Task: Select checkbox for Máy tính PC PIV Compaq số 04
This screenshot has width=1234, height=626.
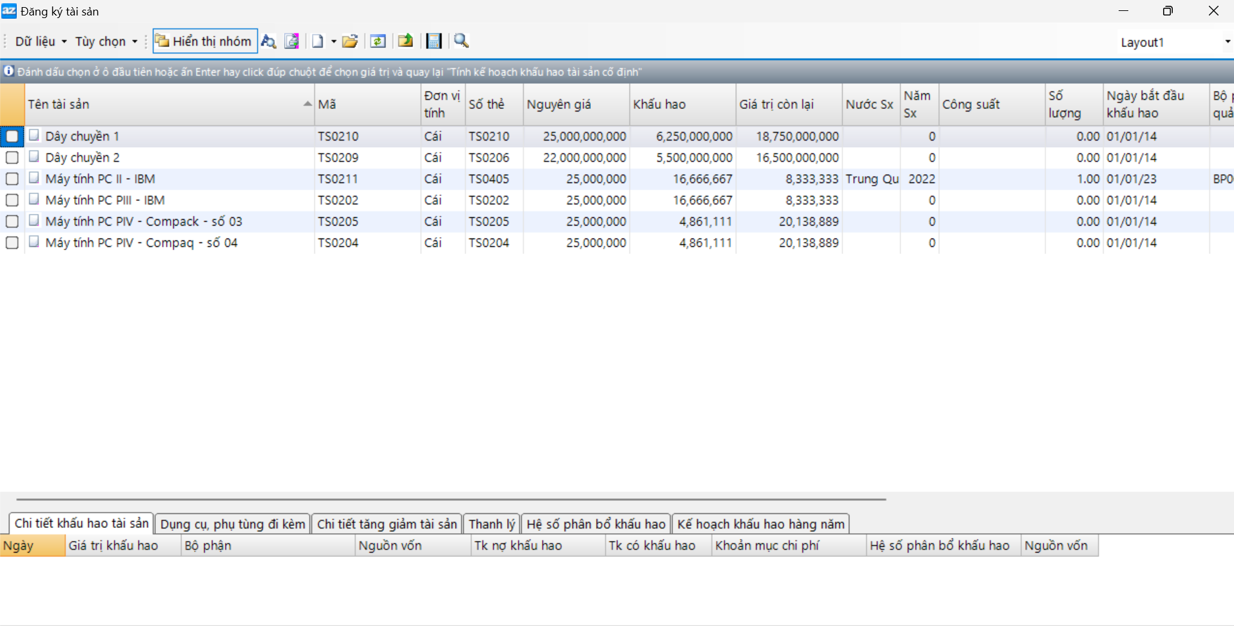Action: click(12, 242)
